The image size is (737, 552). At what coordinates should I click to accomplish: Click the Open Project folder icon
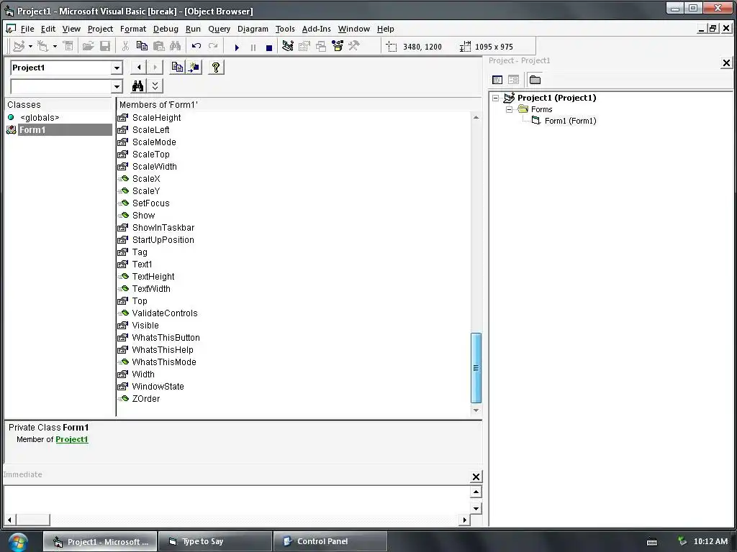pos(88,46)
